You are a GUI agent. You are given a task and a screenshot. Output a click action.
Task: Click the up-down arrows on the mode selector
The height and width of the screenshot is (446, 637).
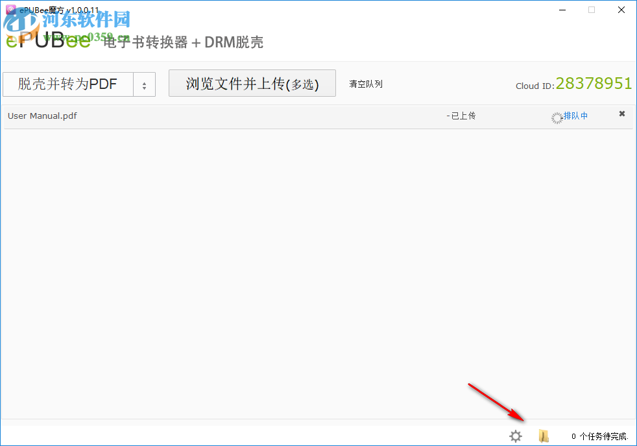point(144,84)
